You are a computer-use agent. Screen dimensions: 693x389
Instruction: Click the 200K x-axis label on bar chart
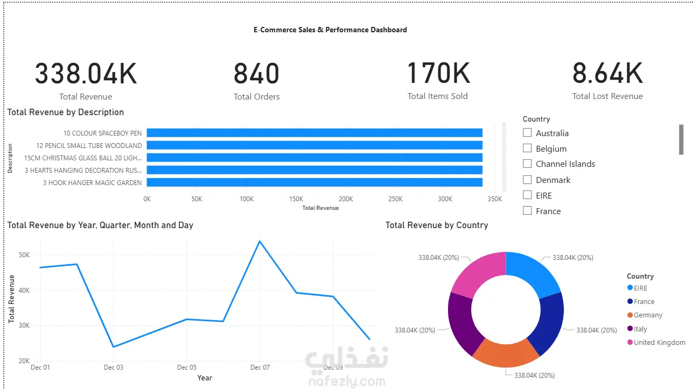point(346,199)
